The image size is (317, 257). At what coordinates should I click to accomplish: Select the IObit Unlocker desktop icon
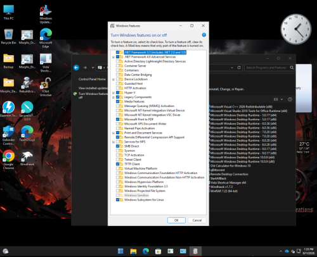click(x=46, y=87)
